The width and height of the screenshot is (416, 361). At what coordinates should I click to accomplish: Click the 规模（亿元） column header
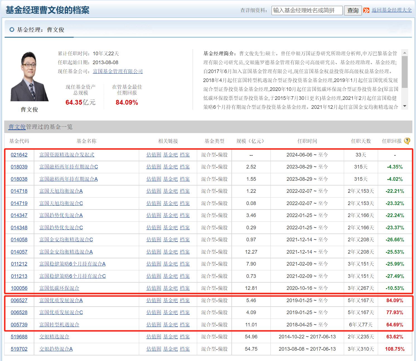(250, 141)
